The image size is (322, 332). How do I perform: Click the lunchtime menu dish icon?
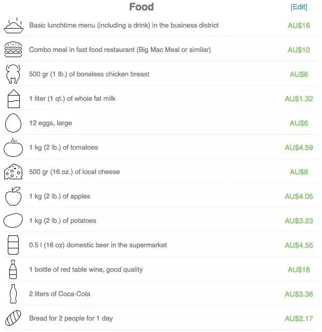(x=13, y=25)
